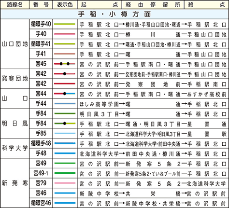Click 新発寒5条2・ていねプール前 via stops
The width and height of the screenshot is (229, 208).
coord(153,174)
